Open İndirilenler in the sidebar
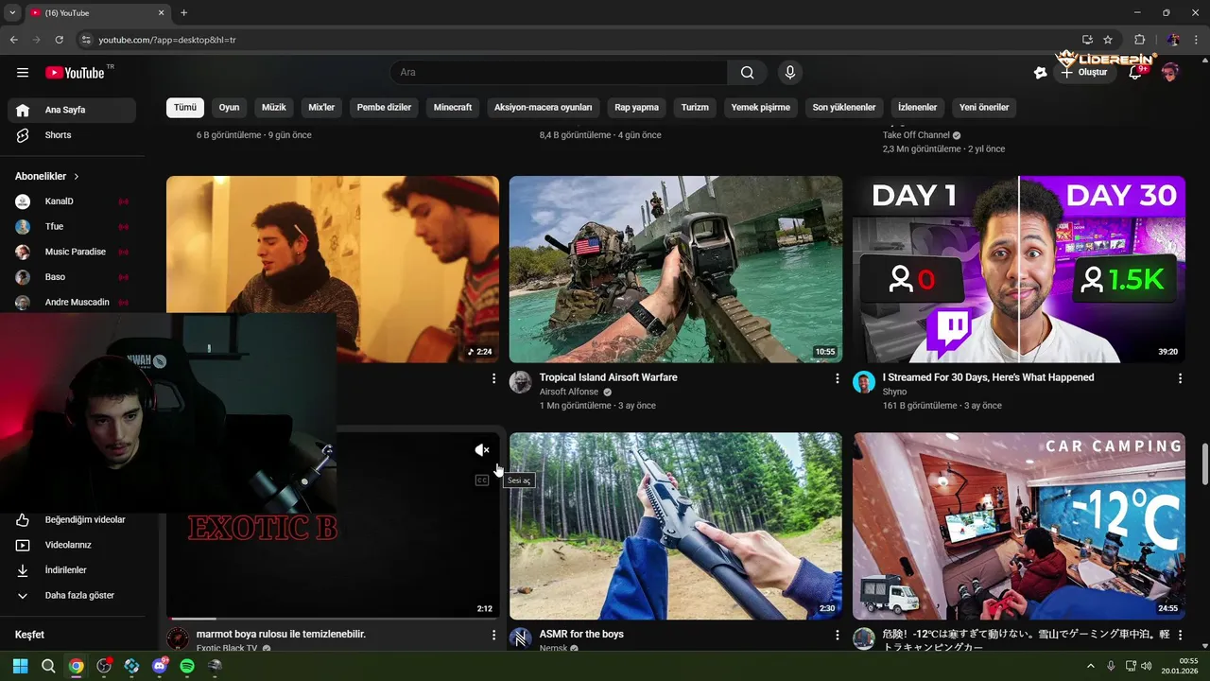 (x=72, y=570)
